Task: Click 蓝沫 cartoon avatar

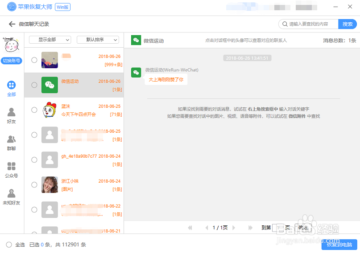Action: tap(50, 110)
